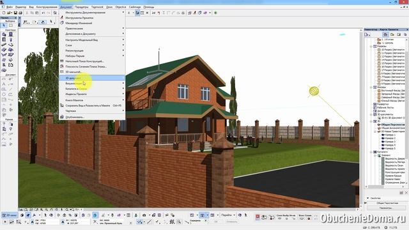Click the Параметры button below Navigator
Viewport: 409px width, 230px height.
(x=385, y=208)
